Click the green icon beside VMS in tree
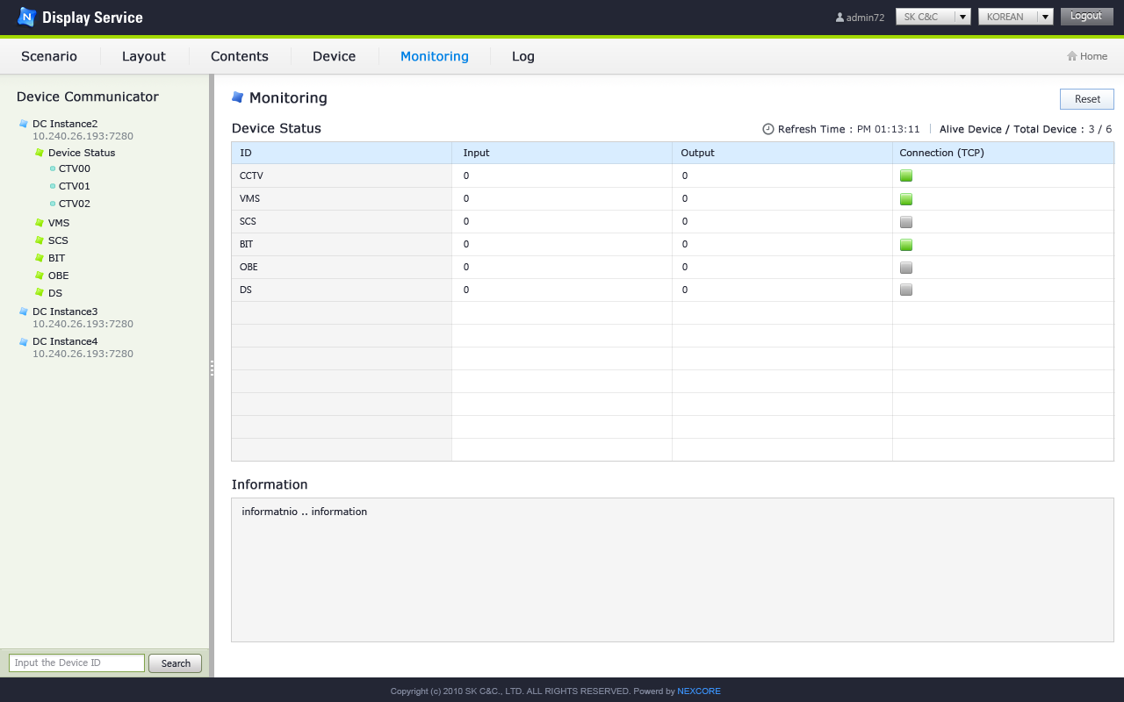The image size is (1124, 702). [40, 223]
